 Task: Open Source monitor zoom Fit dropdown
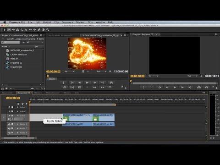[x=70, y=71]
